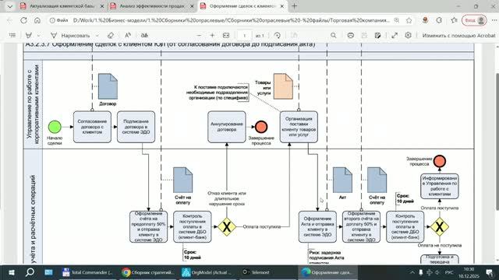
Task: Select the Нарисовать drawing tool
Action: click(70, 35)
